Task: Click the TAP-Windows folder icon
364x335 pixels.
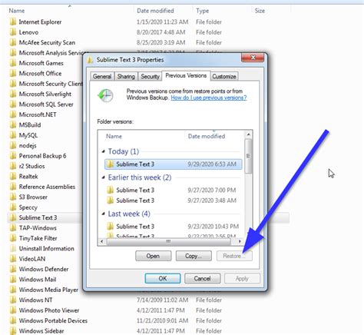Action: pyautogui.click(x=13, y=227)
